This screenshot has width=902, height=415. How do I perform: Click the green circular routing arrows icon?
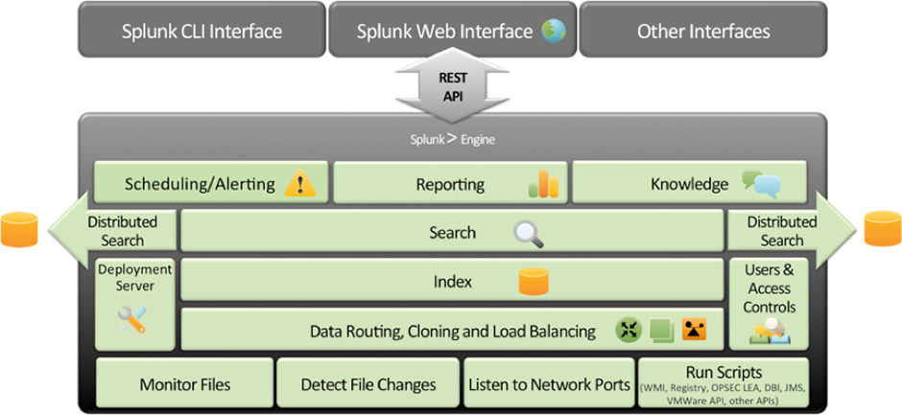(x=629, y=330)
